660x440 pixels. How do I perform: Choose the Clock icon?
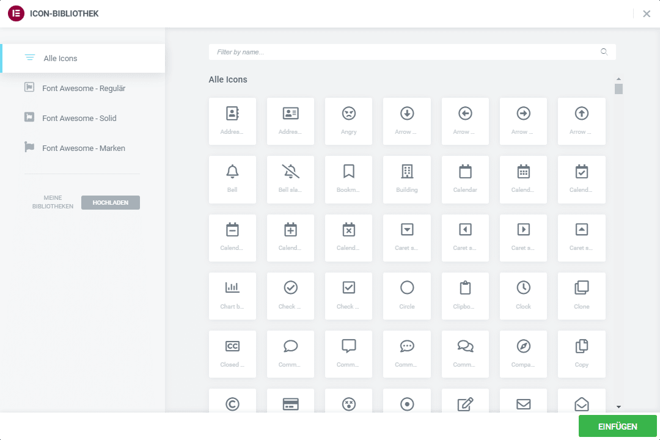click(523, 296)
